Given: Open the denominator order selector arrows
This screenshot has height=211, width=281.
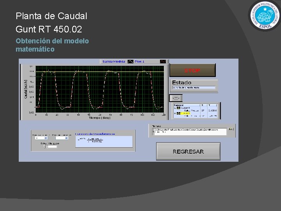Looking at the screenshot, I should point(66,138).
